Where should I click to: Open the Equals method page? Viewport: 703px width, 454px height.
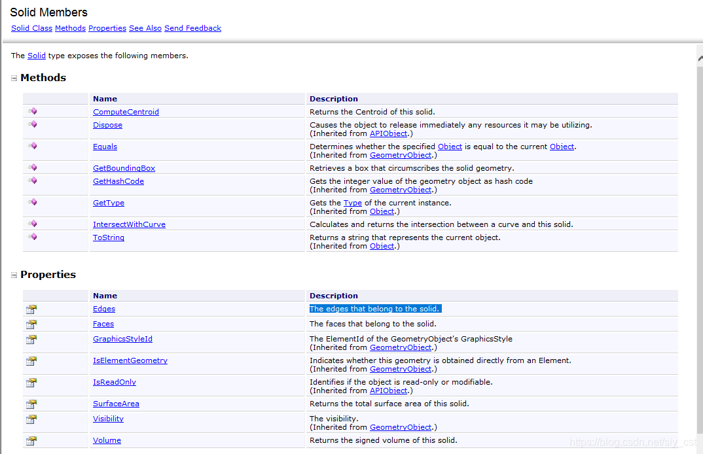point(105,146)
